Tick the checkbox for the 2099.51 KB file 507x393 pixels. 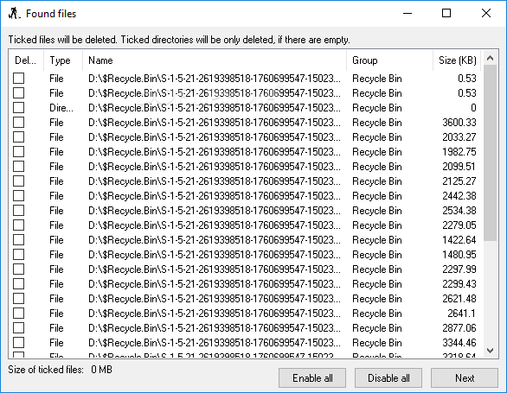click(18, 167)
